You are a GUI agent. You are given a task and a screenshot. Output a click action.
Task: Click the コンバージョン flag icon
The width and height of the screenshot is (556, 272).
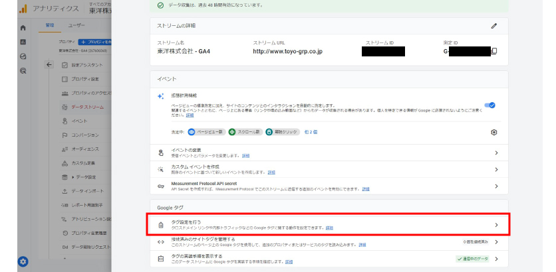pyautogui.click(x=65, y=135)
